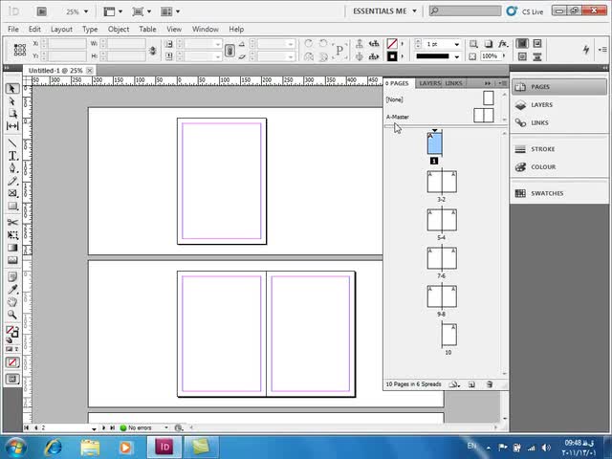The height and width of the screenshot is (459, 612).
Task: Select the Scissors tool
Action: 12,223
